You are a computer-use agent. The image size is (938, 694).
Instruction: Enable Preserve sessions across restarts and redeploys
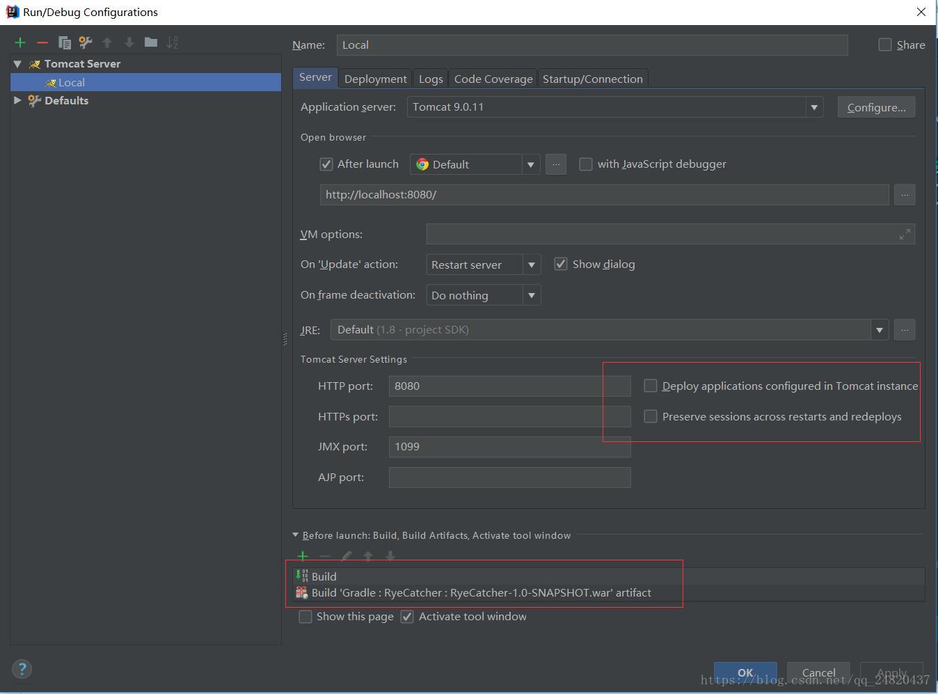651,416
